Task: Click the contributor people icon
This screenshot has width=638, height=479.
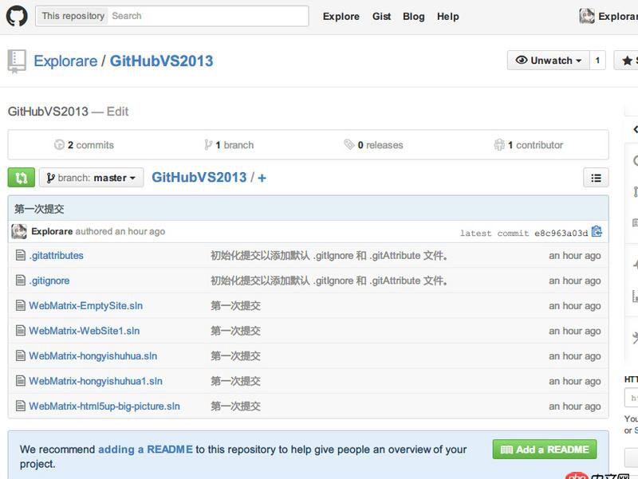Action: point(499,145)
